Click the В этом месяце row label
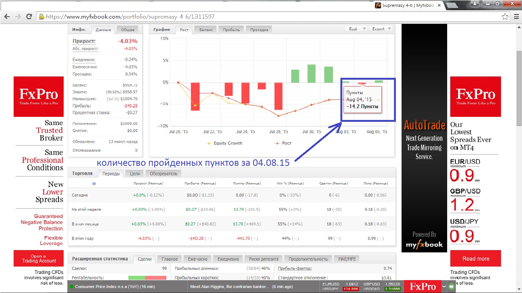This screenshot has width=522, height=293. click(85, 224)
